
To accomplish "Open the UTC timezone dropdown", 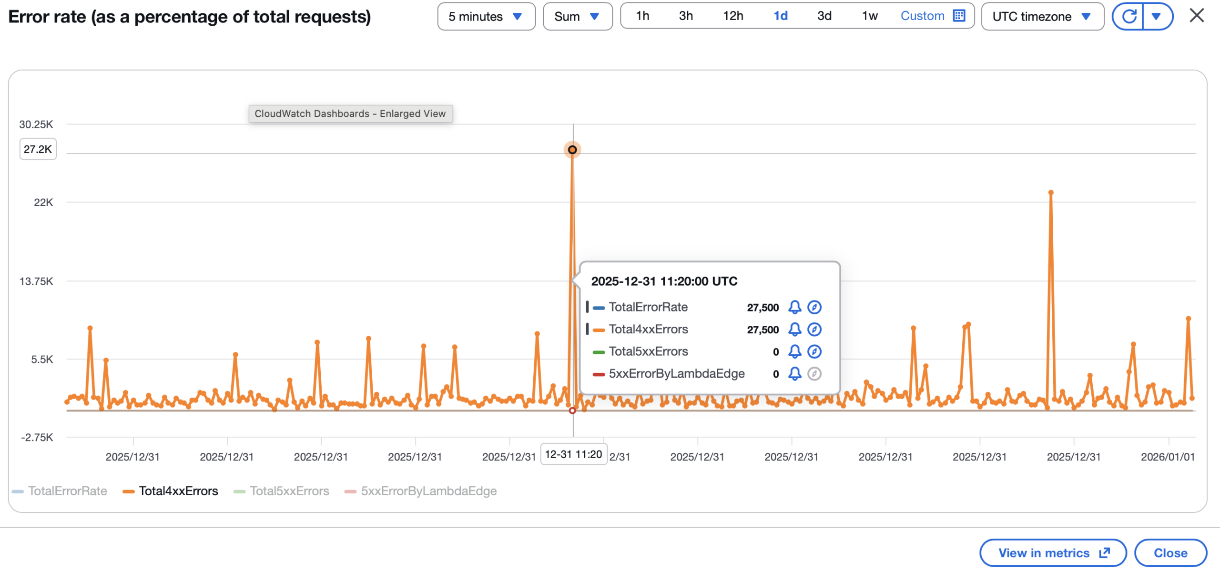I will (1042, 17).
